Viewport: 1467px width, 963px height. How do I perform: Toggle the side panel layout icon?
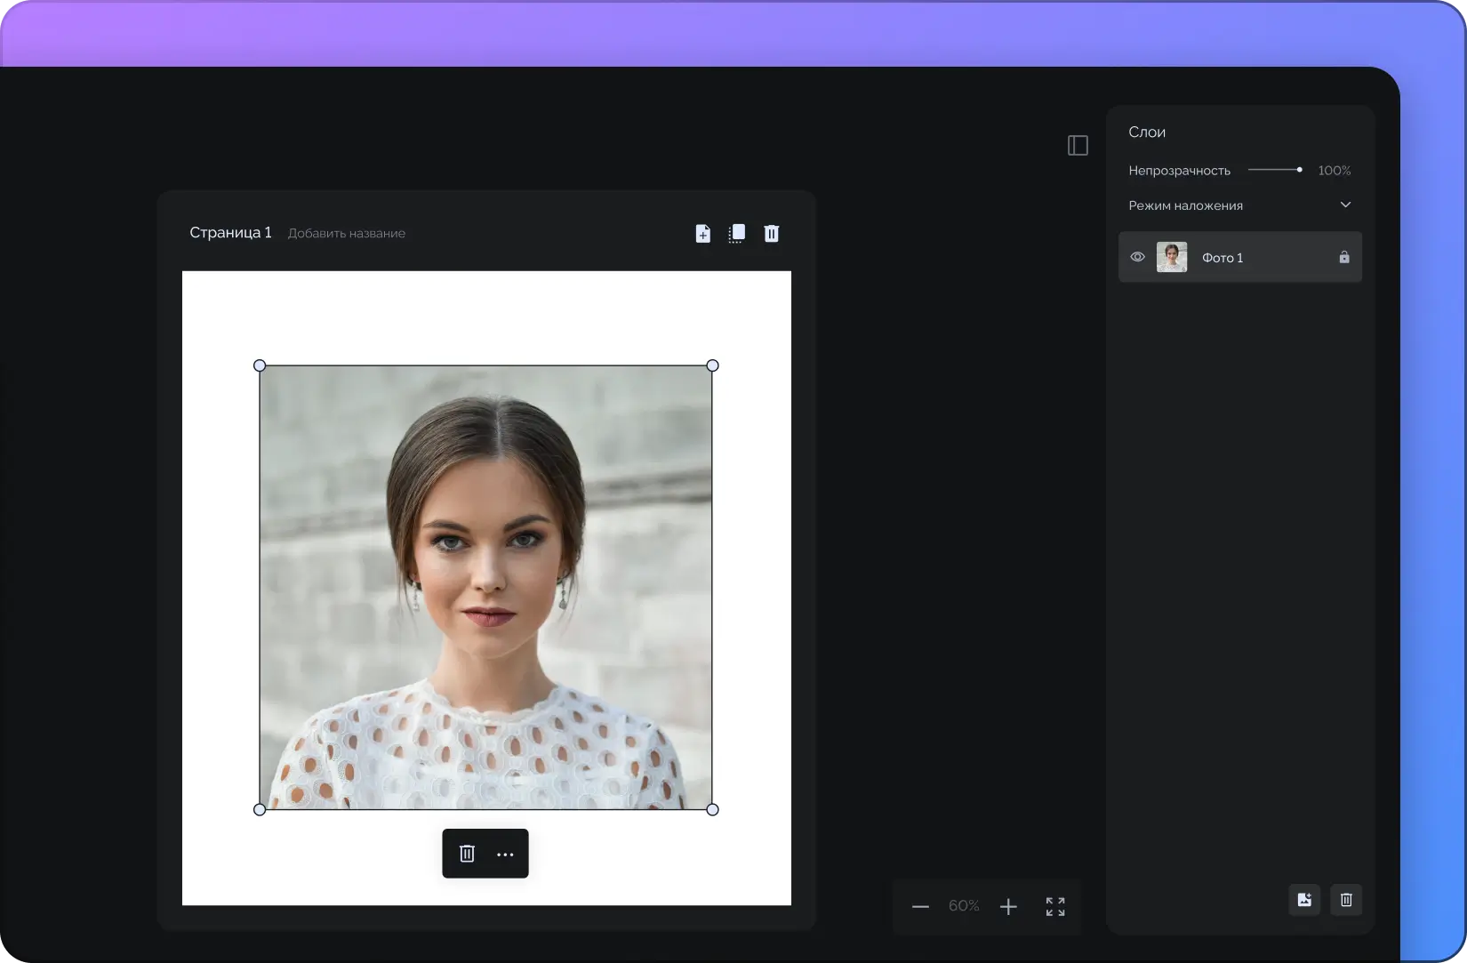coord(1078,145)
